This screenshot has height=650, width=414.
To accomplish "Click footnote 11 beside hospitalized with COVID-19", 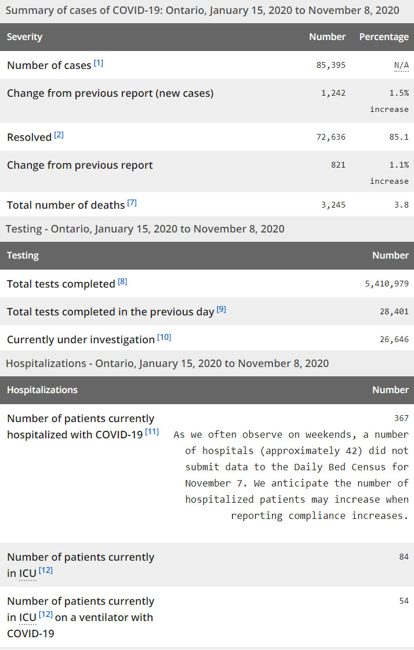I will [x=152, y=432].
